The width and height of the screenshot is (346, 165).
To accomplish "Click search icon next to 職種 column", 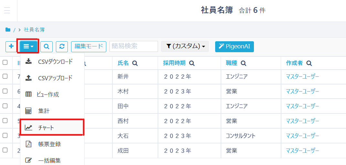I will pos(244,63).
